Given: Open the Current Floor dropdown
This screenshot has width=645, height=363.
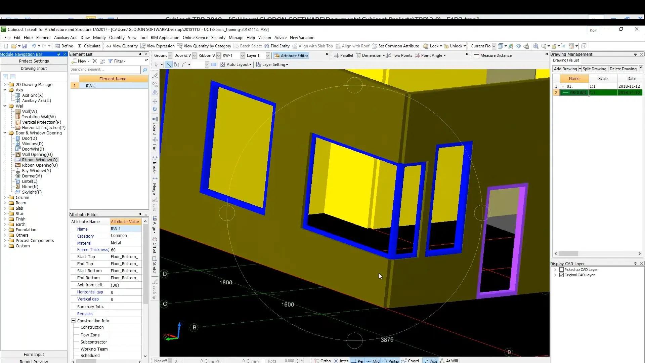Looking at the screenshot, I should [494, 46].
